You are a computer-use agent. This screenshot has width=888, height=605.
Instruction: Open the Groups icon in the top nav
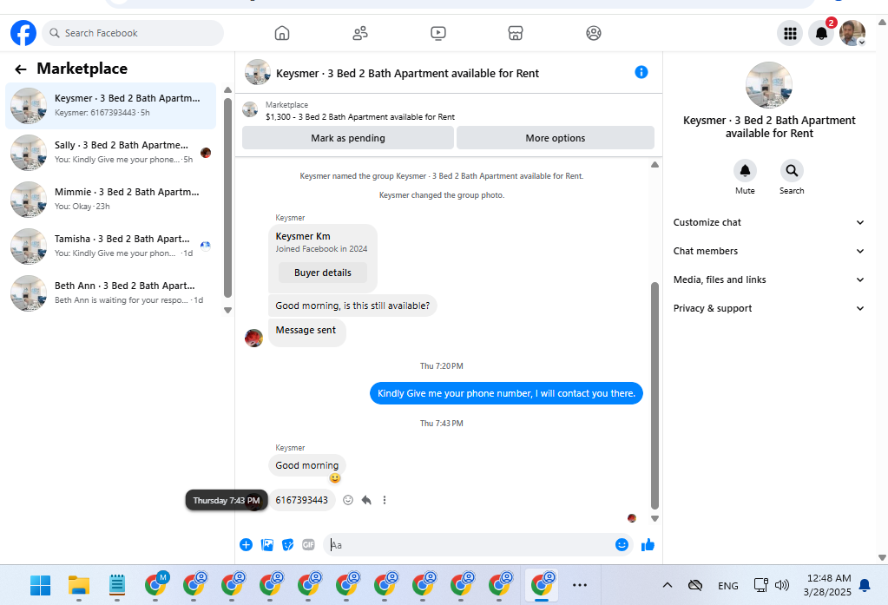tap(594, 33)
